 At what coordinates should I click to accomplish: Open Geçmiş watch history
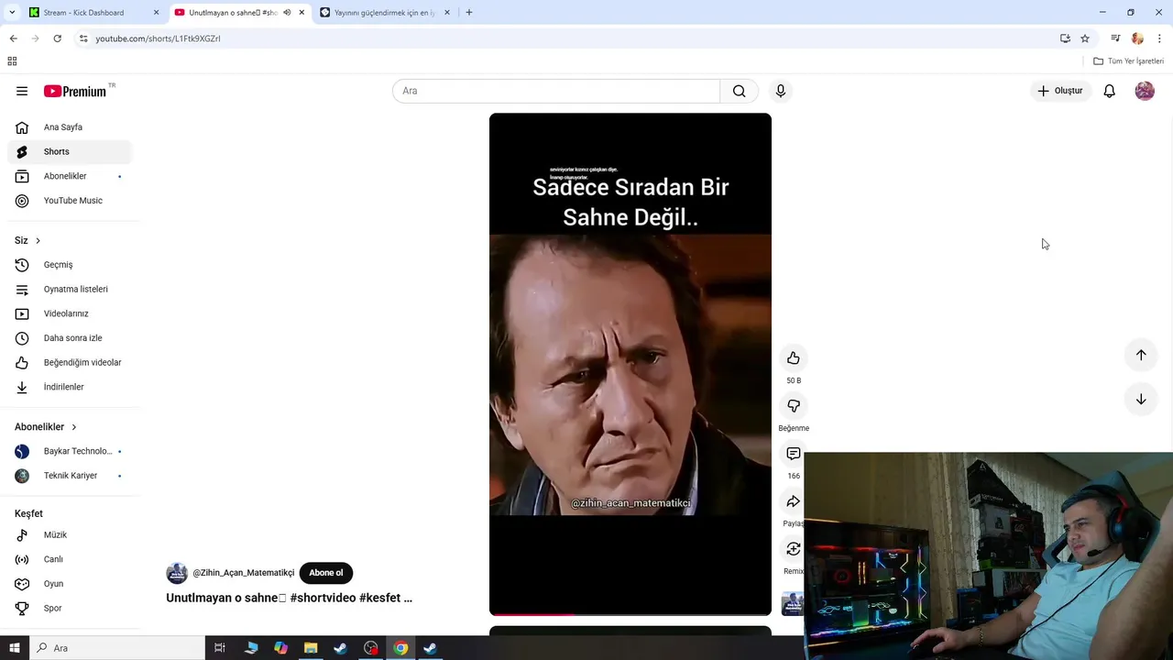[x=70, y=265]
